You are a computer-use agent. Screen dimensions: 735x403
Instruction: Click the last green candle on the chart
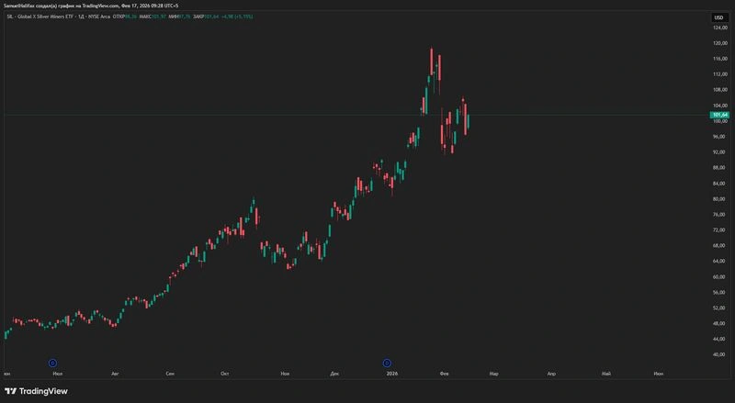(x=469, y=122)
